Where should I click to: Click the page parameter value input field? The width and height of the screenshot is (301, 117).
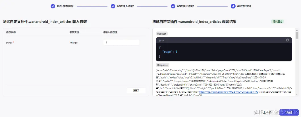121,42
